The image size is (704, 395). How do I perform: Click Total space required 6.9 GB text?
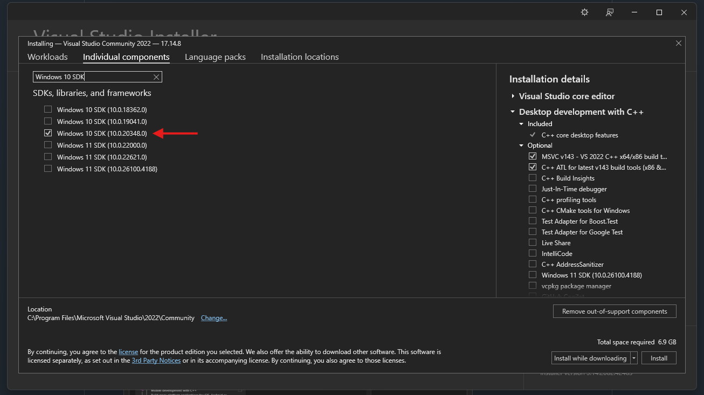point(637,342)
